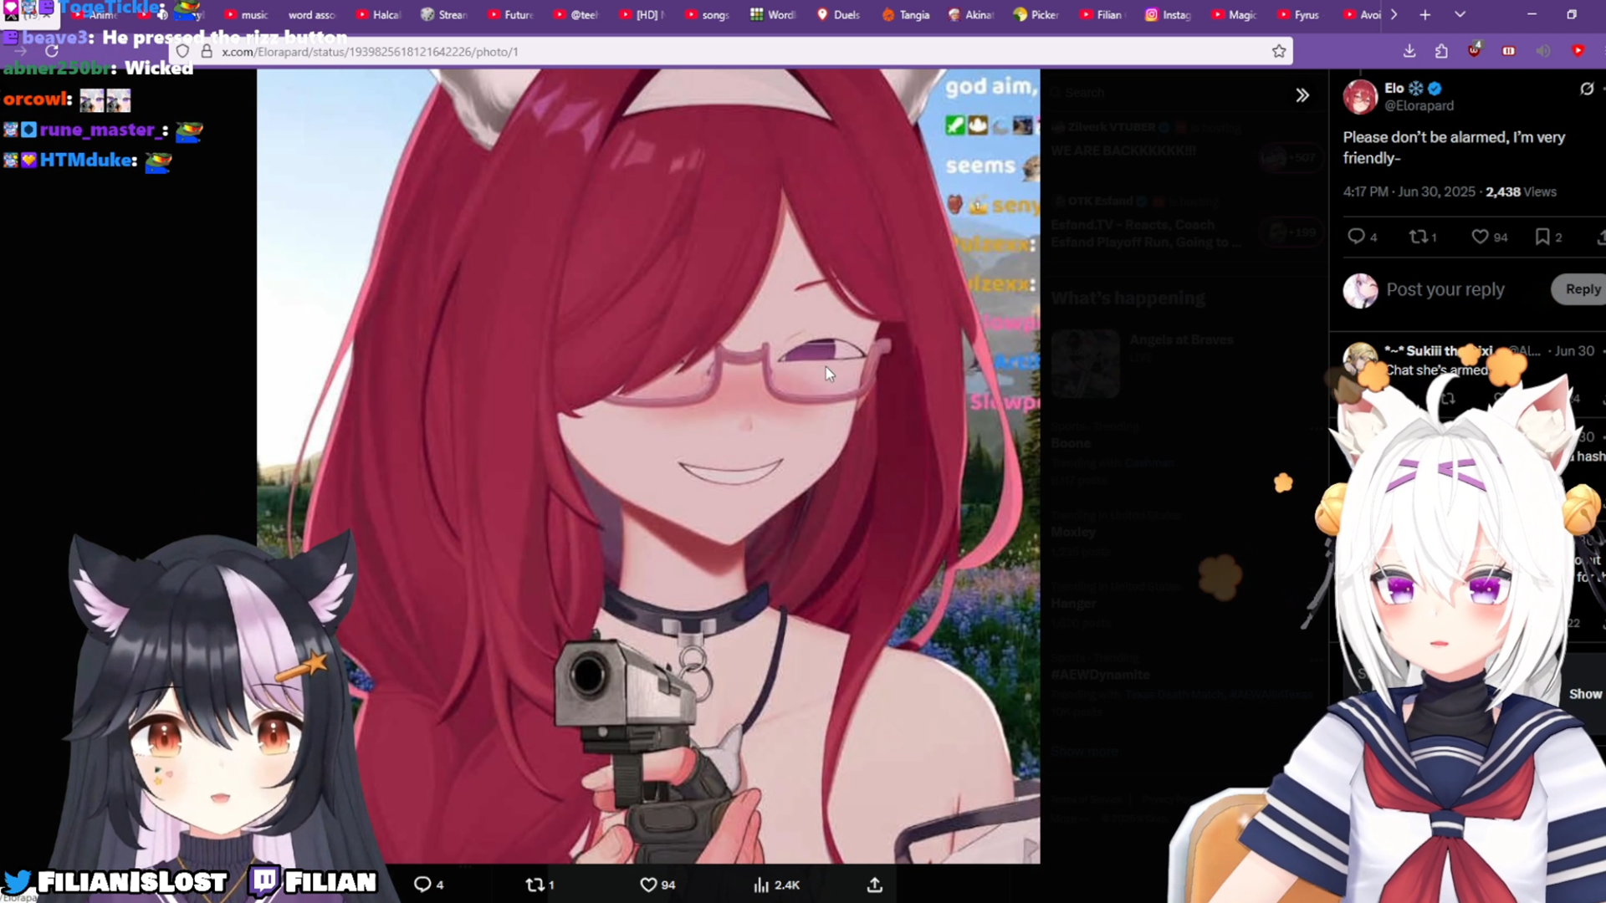This screenshot has width=1606, height=903.
Task: Open Elo's profile avatar
Action: point(1360,97)
